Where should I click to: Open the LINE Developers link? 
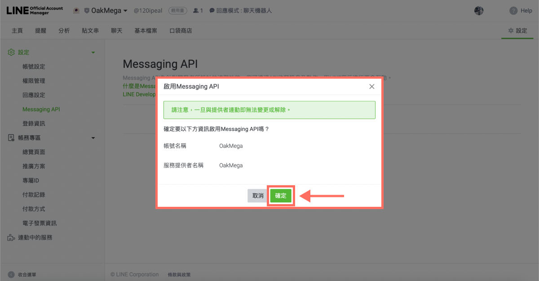click(139, 94)
